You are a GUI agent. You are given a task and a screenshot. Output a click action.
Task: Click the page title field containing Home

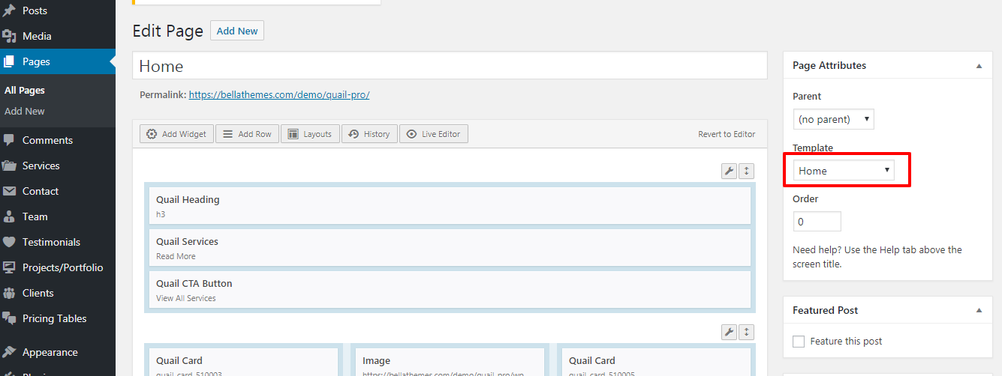pos(450,66)
